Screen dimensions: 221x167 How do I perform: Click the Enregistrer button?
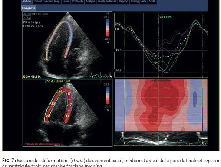click(x=29, y=8)
